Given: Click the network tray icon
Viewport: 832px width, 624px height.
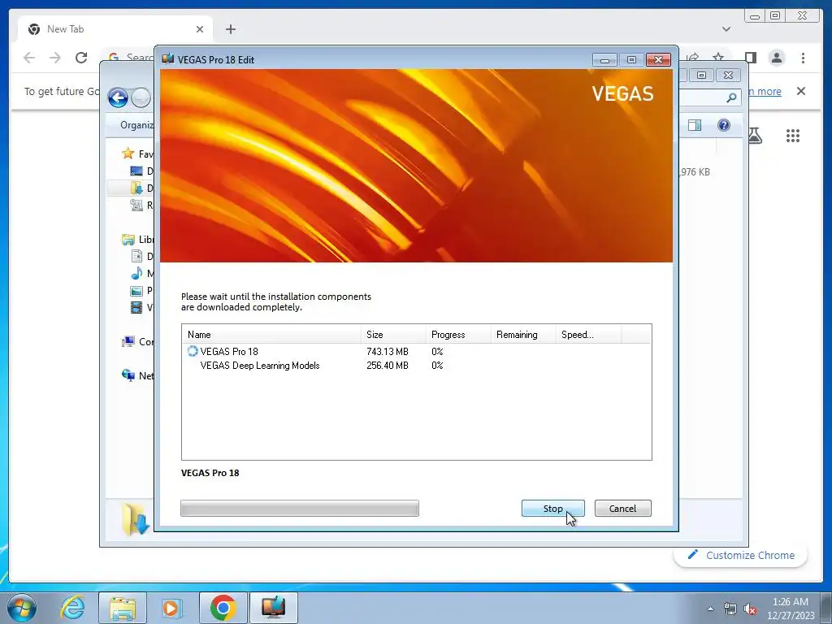Looking at the screenshot, I should [x=730, y=609].
